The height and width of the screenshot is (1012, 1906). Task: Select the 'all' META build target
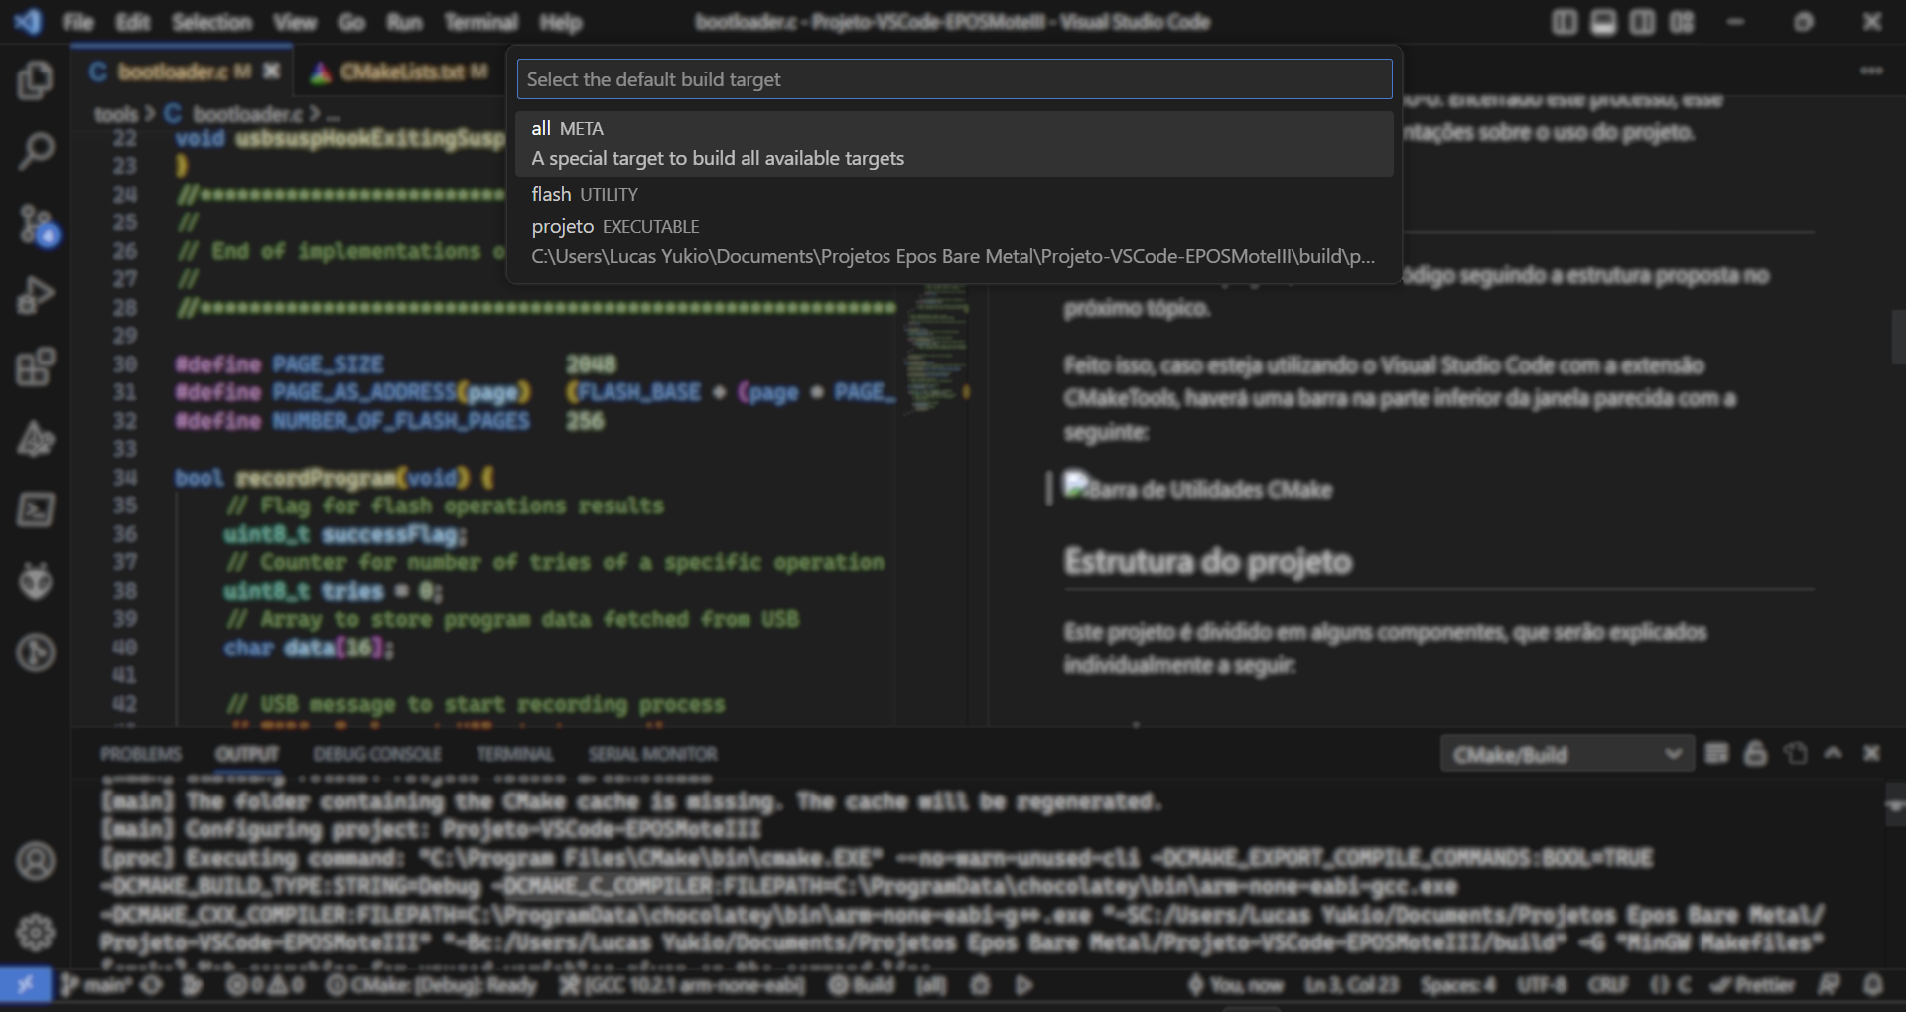pos(954,143)
